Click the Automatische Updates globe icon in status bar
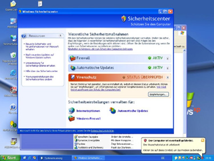This screenshot has width=214, height=161. (x=73, y=68)
